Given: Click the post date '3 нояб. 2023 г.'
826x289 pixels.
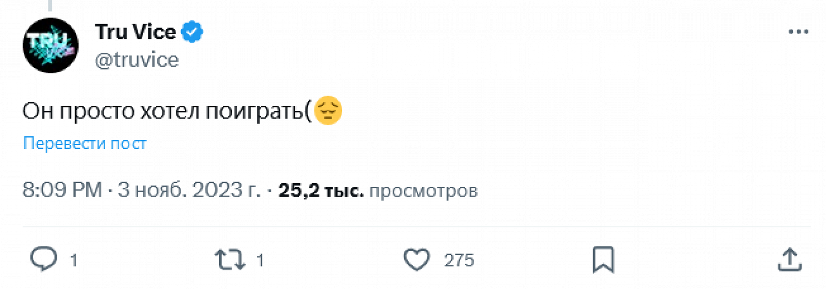Looking at the screenshot, I should (189, 191).
